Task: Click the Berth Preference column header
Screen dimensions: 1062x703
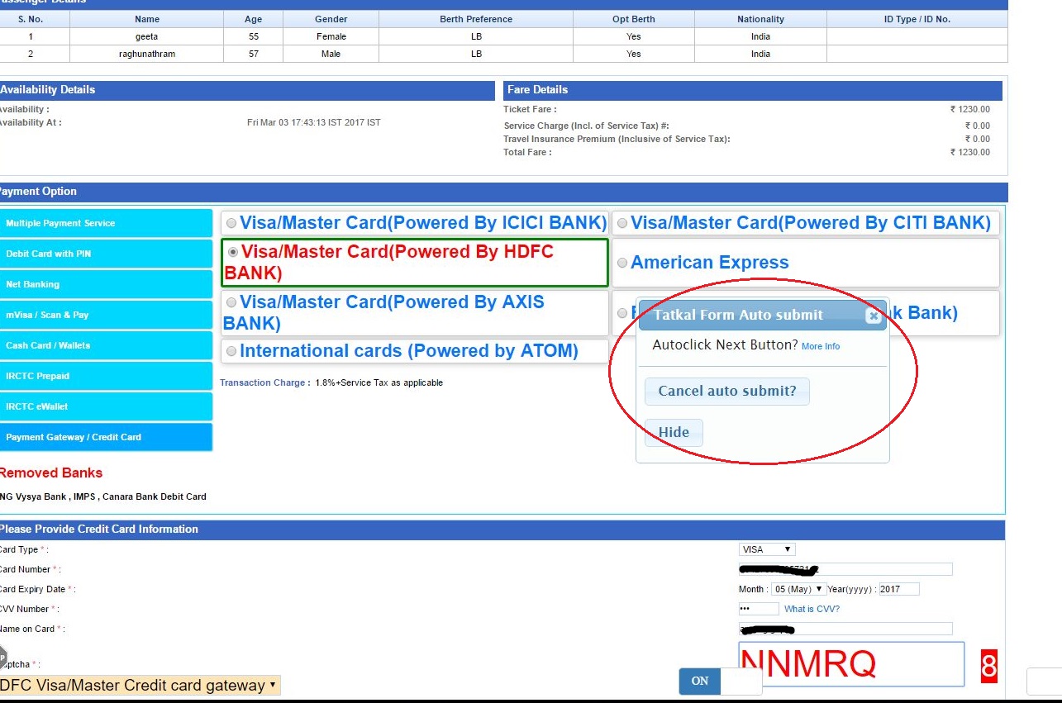Action: (x=476, y=19)
